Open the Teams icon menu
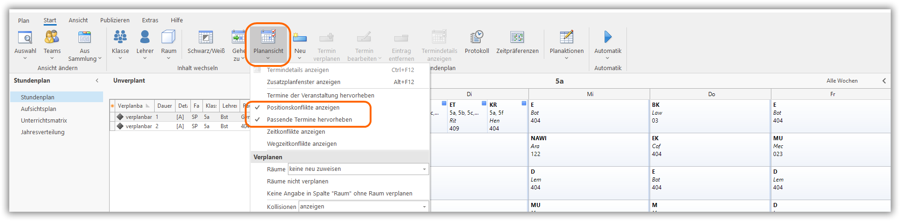Viewport: 900px width, 221px height. 52,38
